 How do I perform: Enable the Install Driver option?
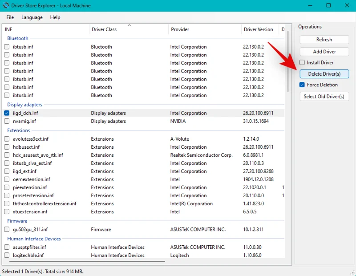(302, 62)
